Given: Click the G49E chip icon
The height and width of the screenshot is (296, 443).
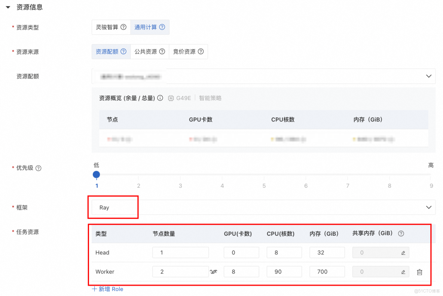Looking at the screenshot, I should pyautogui.click(x=171, y=98).
